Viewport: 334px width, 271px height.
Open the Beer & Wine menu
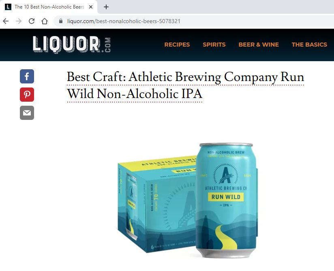click(259, 45)
